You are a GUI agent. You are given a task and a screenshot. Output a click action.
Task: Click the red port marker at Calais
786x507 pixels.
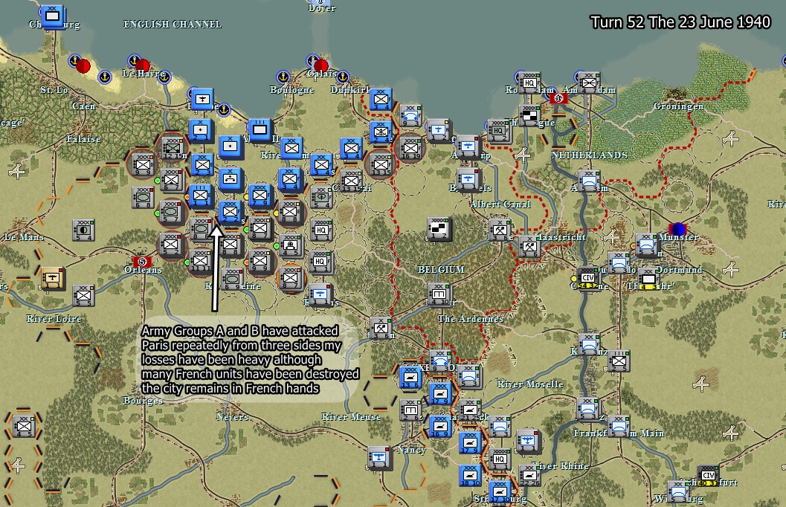click(x=320, y=65)
